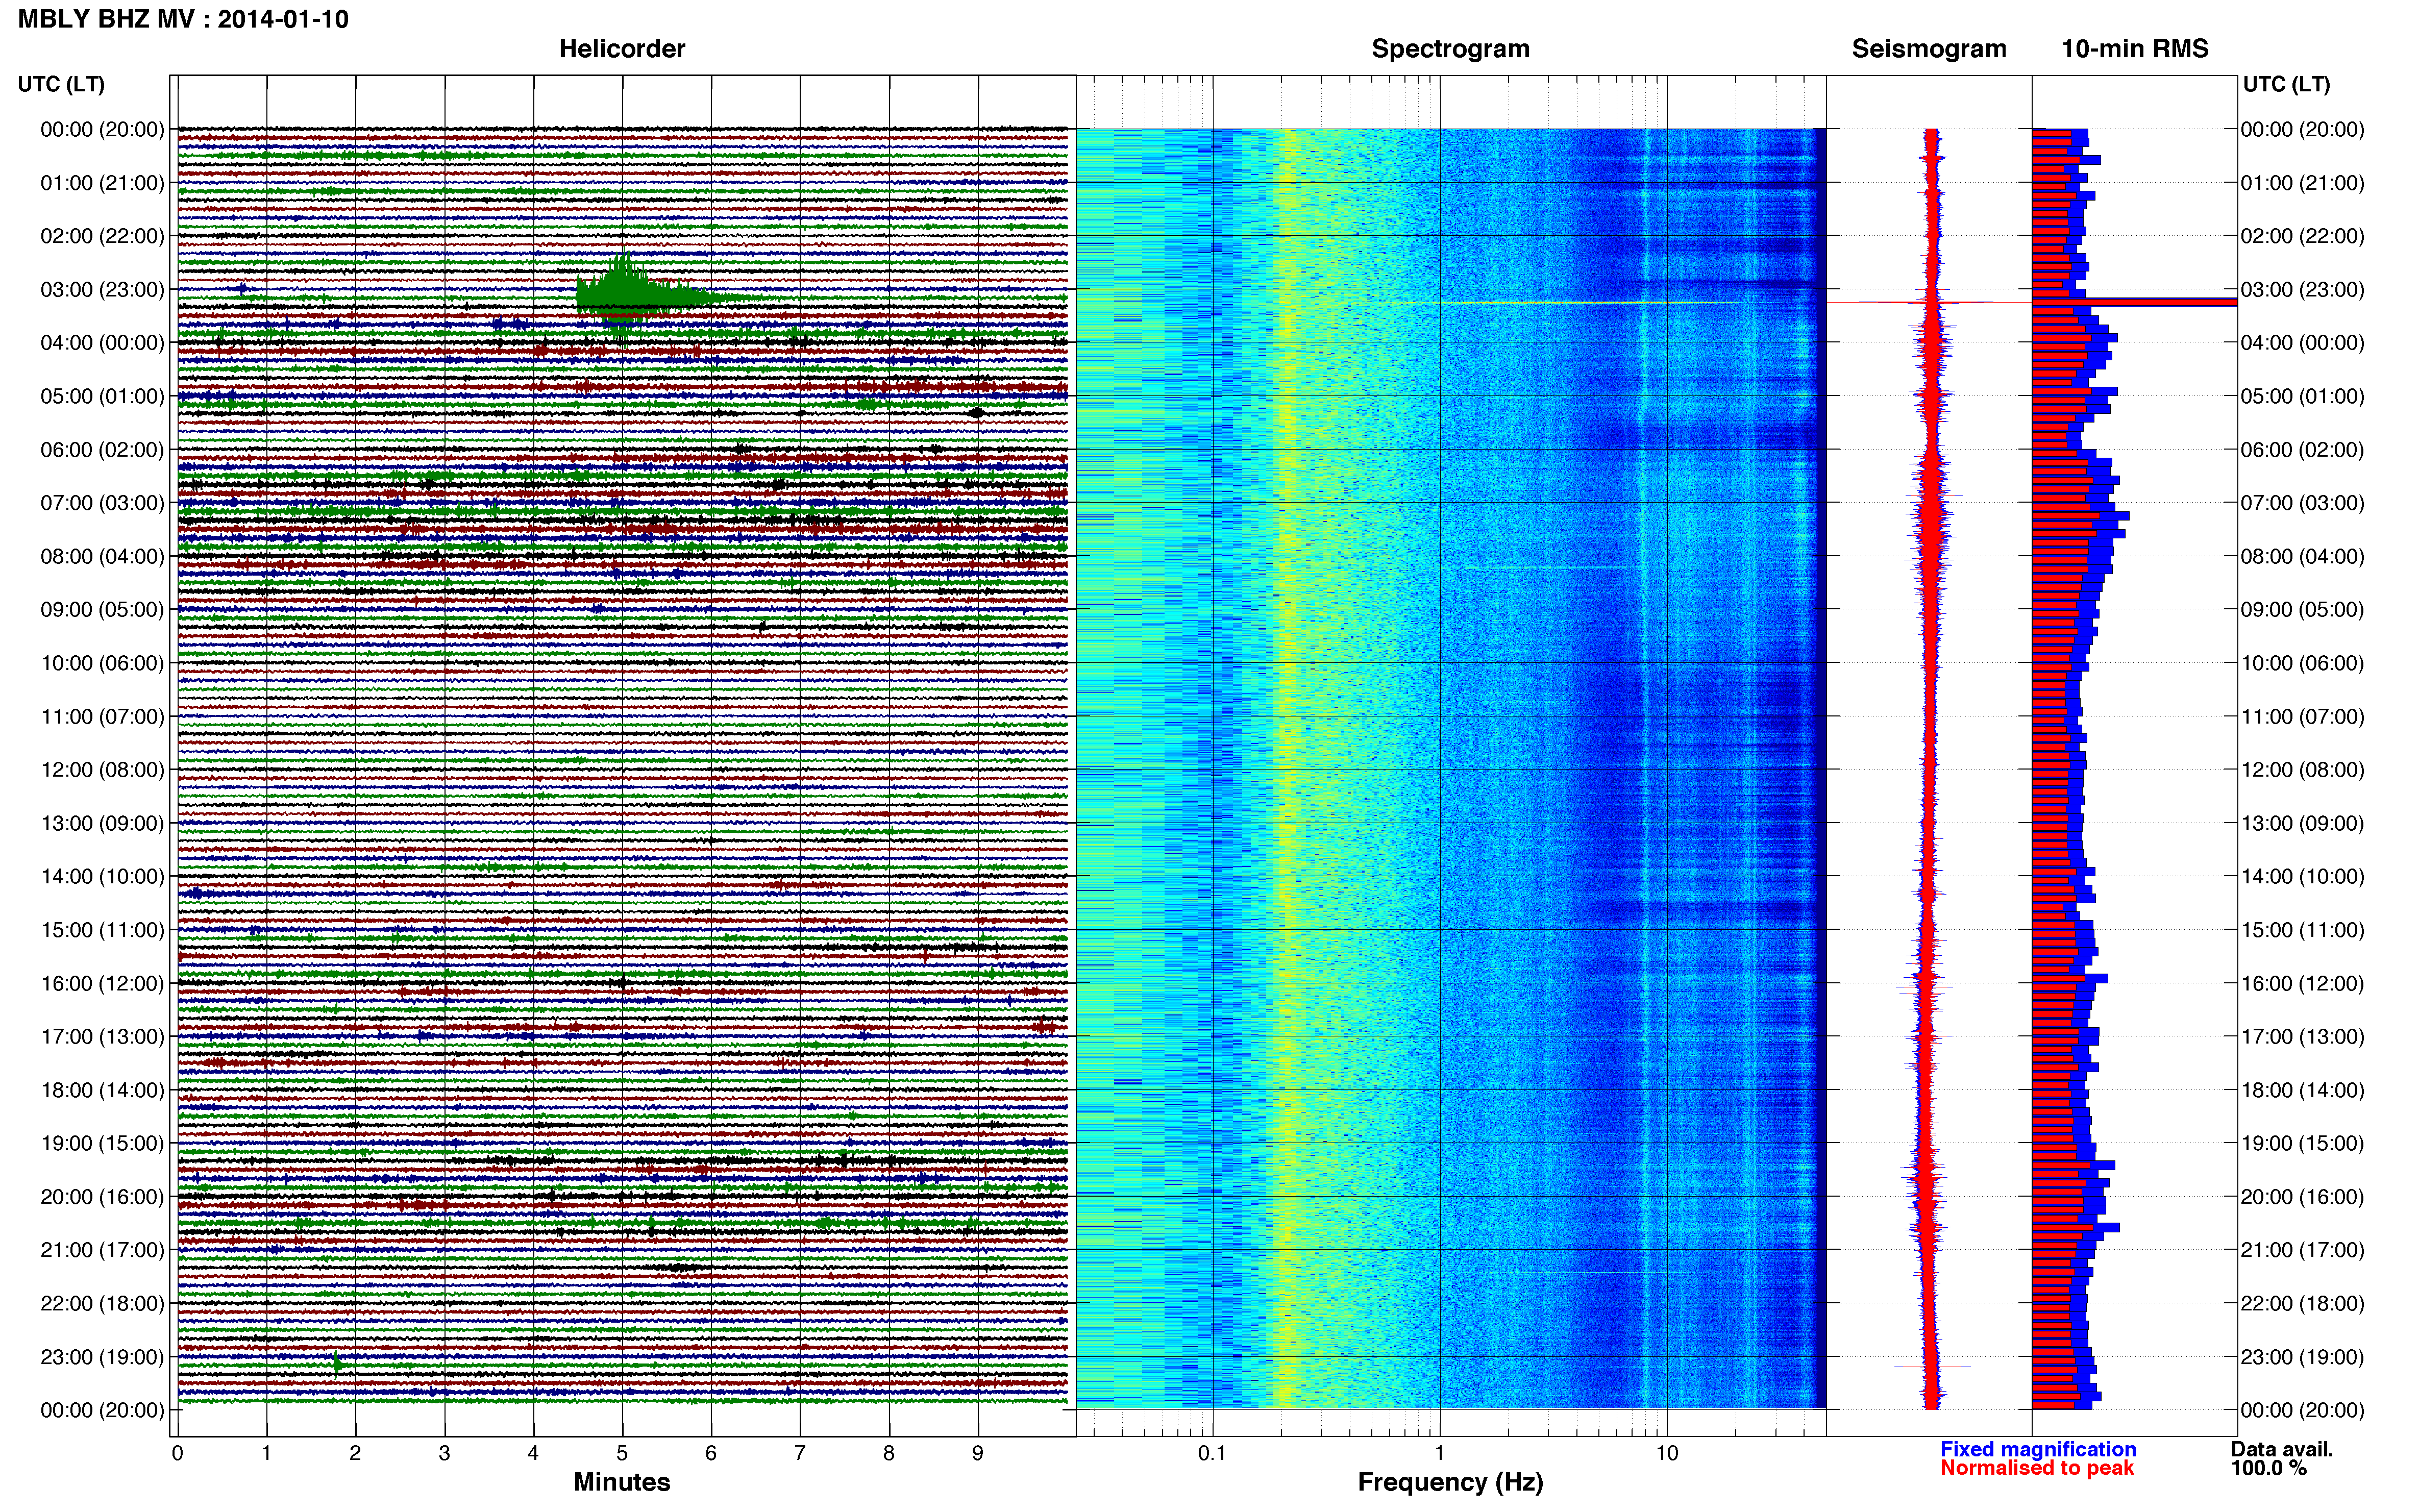Click the blue 'Fixed magnification' legend text
Viewport: 2419px width, 1512px height.
(2038, 1449)
